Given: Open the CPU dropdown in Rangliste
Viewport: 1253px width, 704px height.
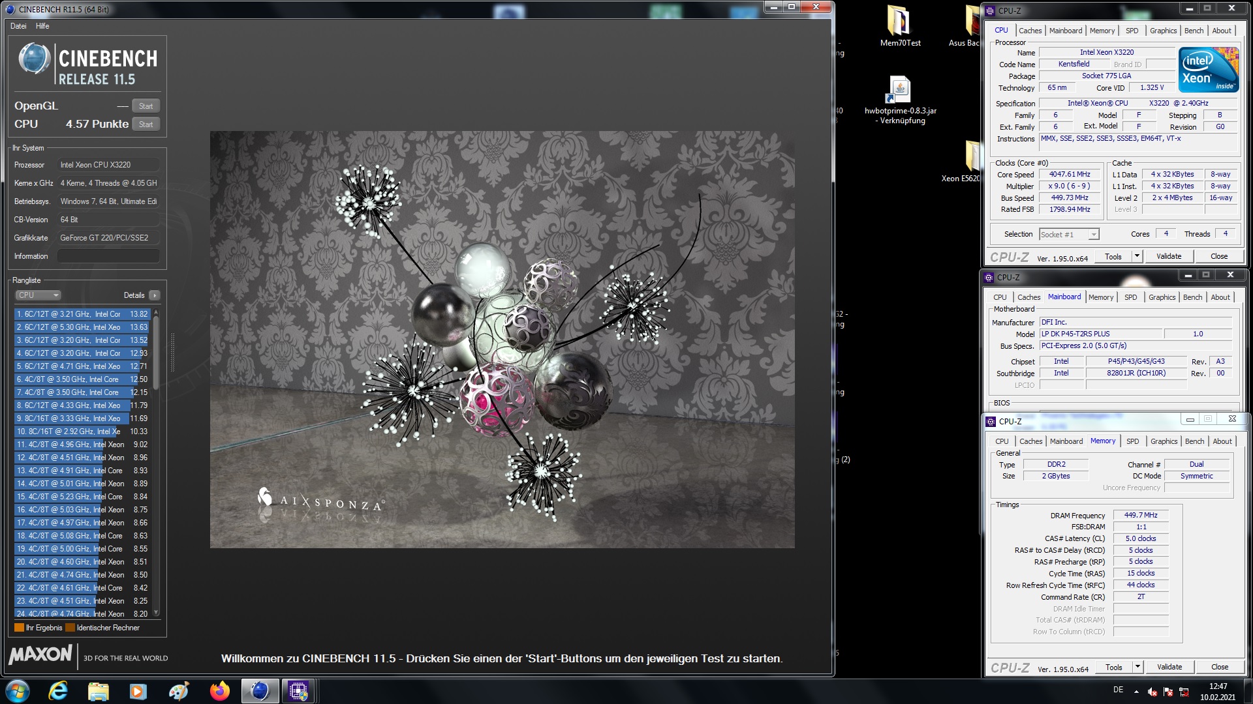Looking at the screenshot, I should [38, 295].
